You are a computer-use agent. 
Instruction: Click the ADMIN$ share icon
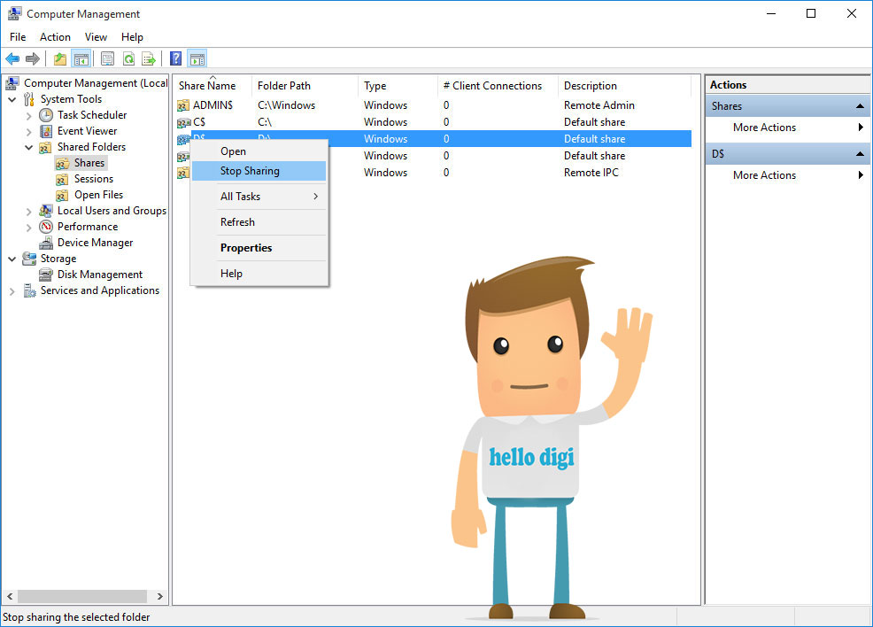point(183,105)
